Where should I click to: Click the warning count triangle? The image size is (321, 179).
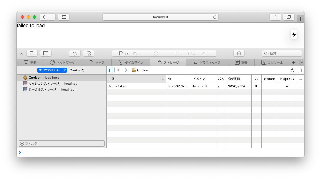click(x=205, y=53)
